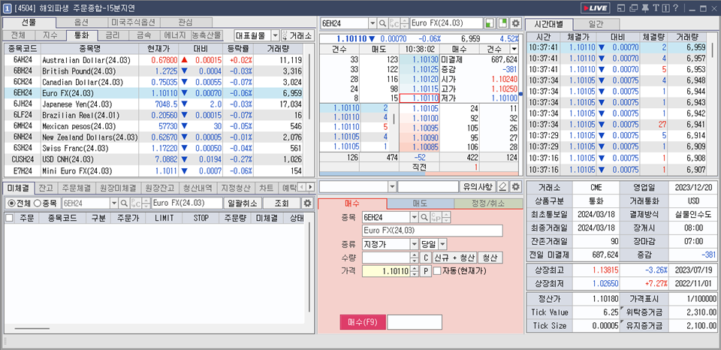721x350 pixels.
Task: Select the Japanese Yen(24.03) row
Action: click(x=154, y=104)
